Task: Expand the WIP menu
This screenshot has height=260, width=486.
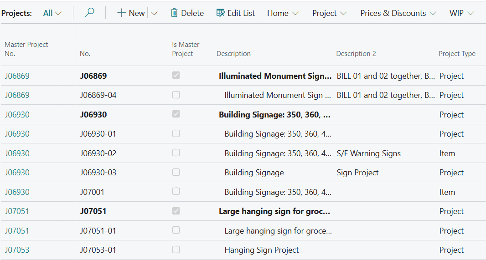Action: [x=461, y=13]
